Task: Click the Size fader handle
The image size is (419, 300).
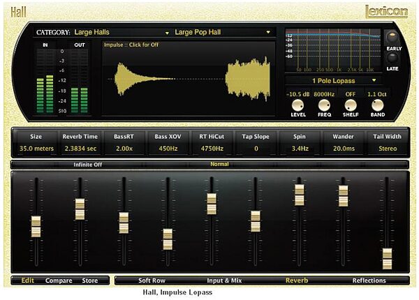Action: (36, 227)
